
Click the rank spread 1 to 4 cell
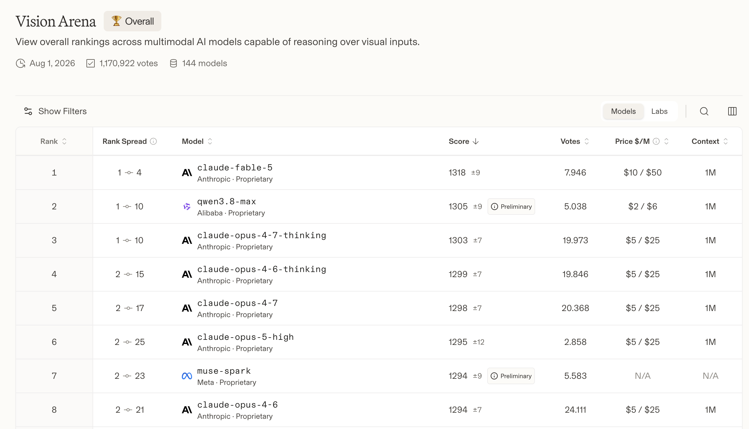pos(130,173)
